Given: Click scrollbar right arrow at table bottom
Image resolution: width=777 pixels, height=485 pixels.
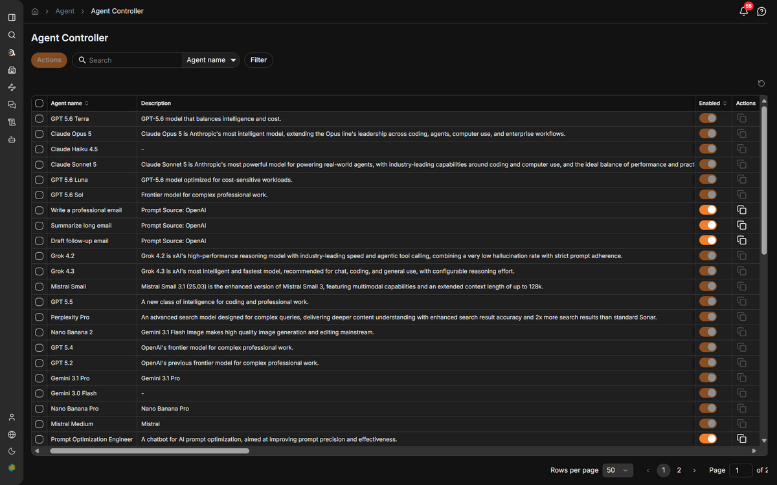Looking at the screenshot, I should click(754, 451).
